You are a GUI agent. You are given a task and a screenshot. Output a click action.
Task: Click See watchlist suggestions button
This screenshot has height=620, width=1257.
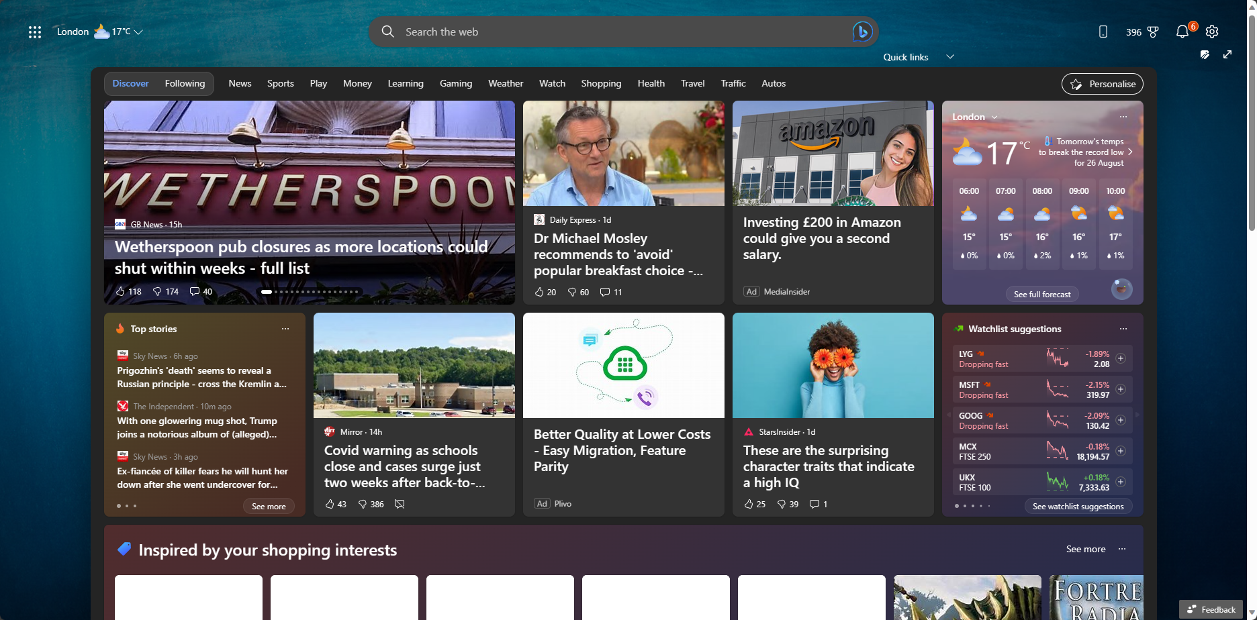point(1078,506)
